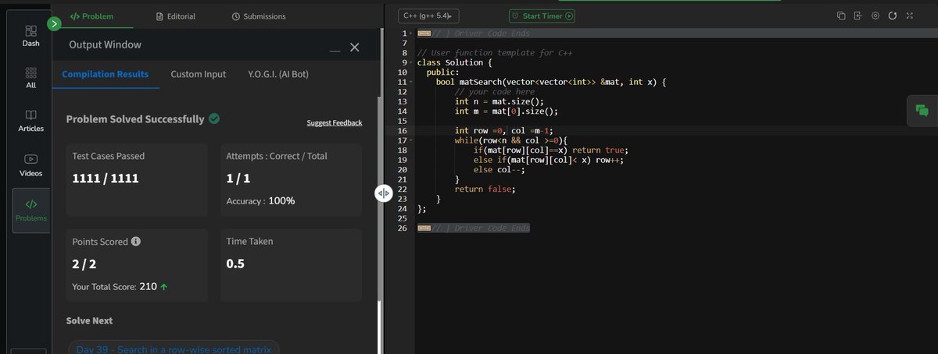Click the import file icon in editor toolbar
Viewport: 938px width, 354px height.
[x=857, y=16]
